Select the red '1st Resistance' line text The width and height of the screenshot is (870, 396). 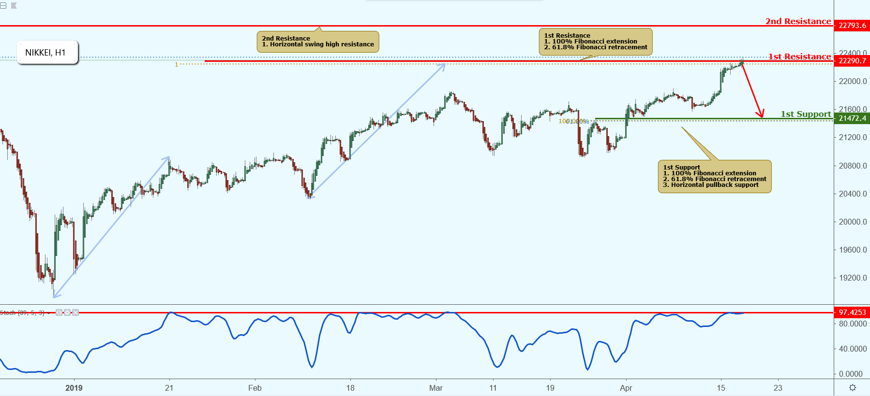pyautogui.click(x=799, y=57)
